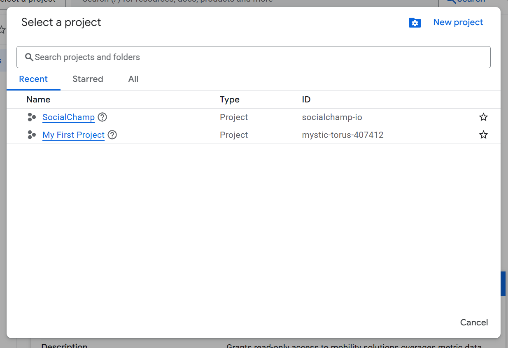Open the help icon next to SocialChamp

tap(103, 117)
